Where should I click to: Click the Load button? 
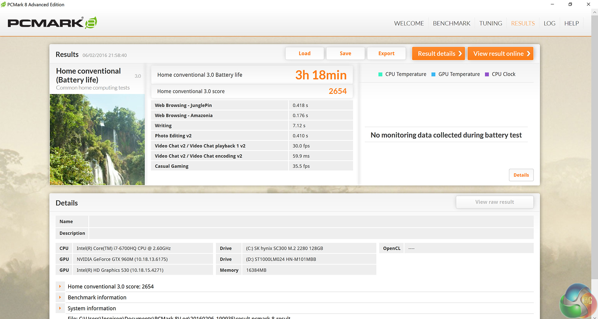(304, 53)
